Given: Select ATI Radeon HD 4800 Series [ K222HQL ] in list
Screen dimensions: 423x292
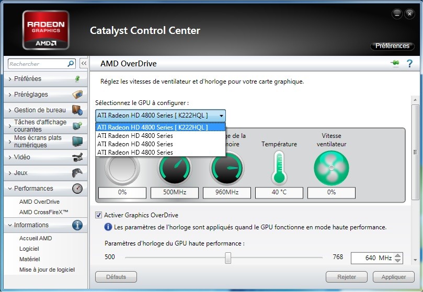Looking at the screenshot, I should point(161,127).
